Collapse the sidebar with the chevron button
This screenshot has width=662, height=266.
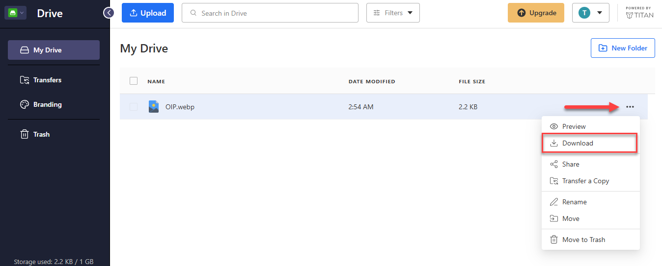[x=109, y=13]
